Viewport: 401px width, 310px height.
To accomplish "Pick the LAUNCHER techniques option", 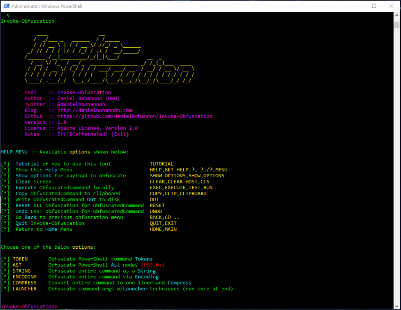I will (x=25, y=289).
